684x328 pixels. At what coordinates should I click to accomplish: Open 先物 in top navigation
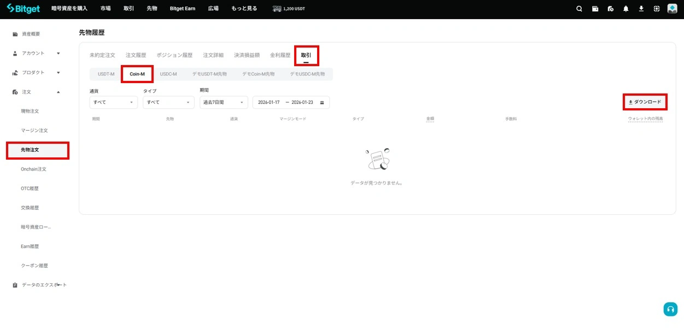[152, 9]
